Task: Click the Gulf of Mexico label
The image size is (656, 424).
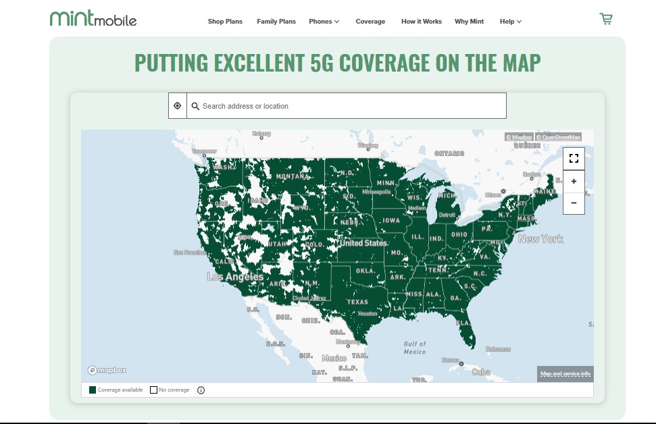Action: pyautogui.click(x=415, y=348)
